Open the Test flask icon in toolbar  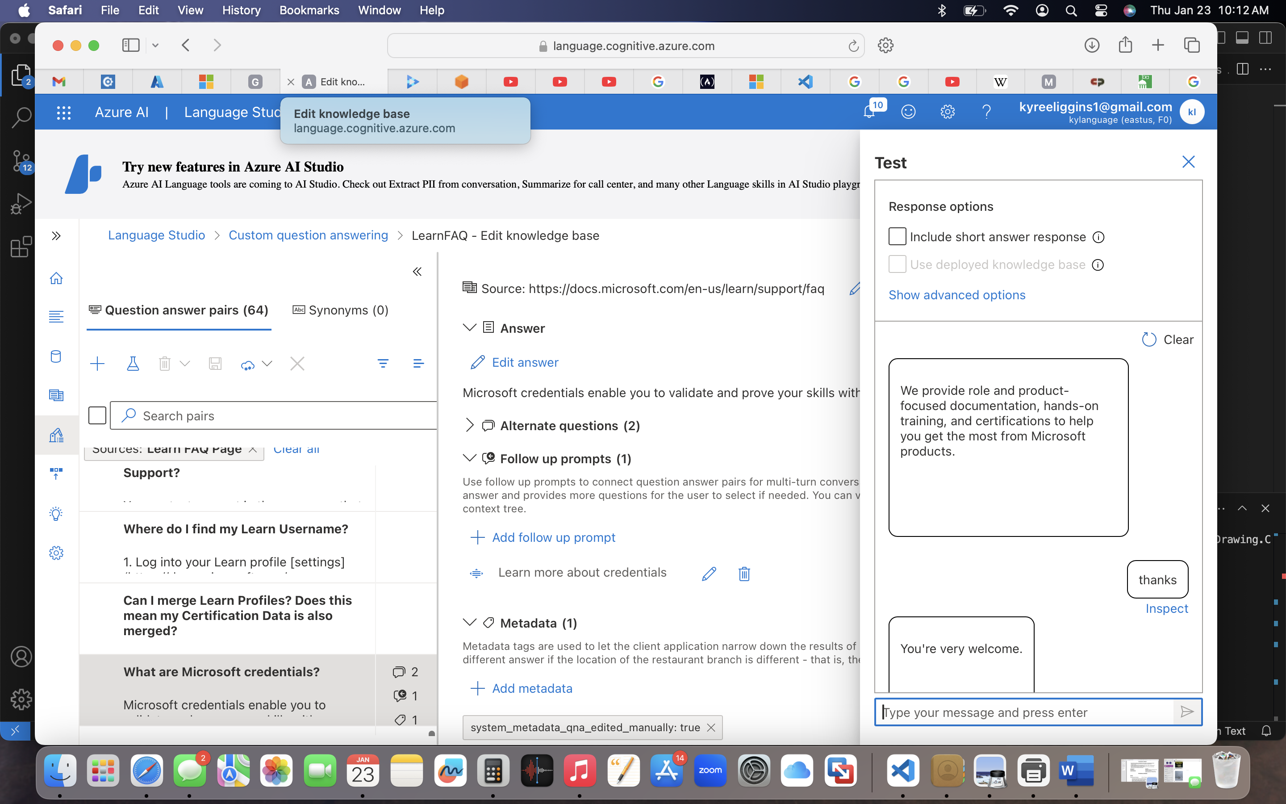pos(133,364)
